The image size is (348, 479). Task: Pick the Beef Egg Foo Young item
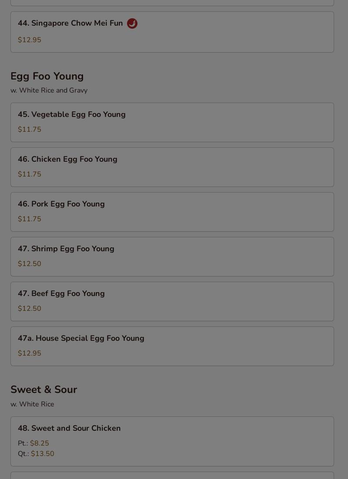point(61,293)
